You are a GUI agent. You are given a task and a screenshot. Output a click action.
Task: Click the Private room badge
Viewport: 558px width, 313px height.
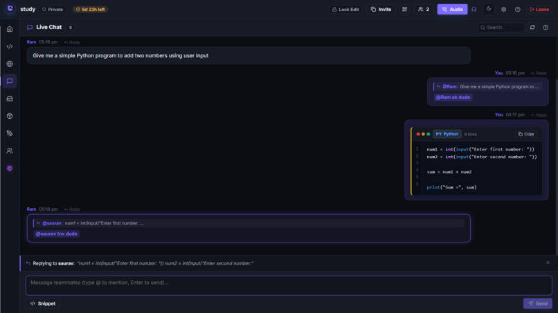(53, 10)
